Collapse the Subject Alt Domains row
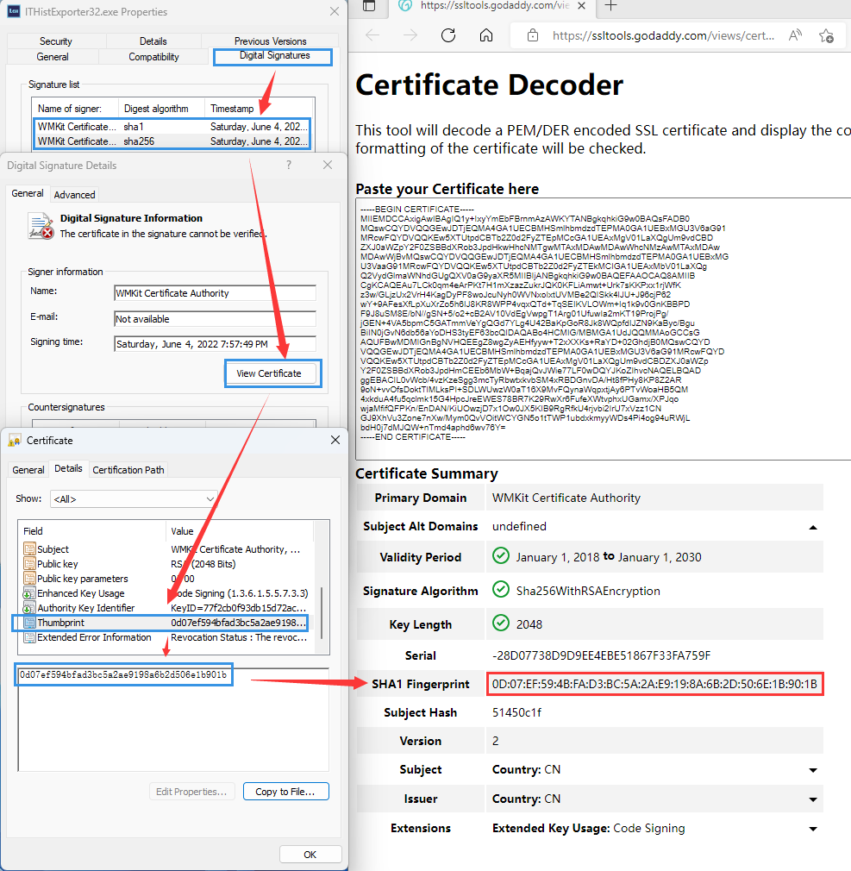The height and width of the screenshot is (871, 851). click(812, 526)
